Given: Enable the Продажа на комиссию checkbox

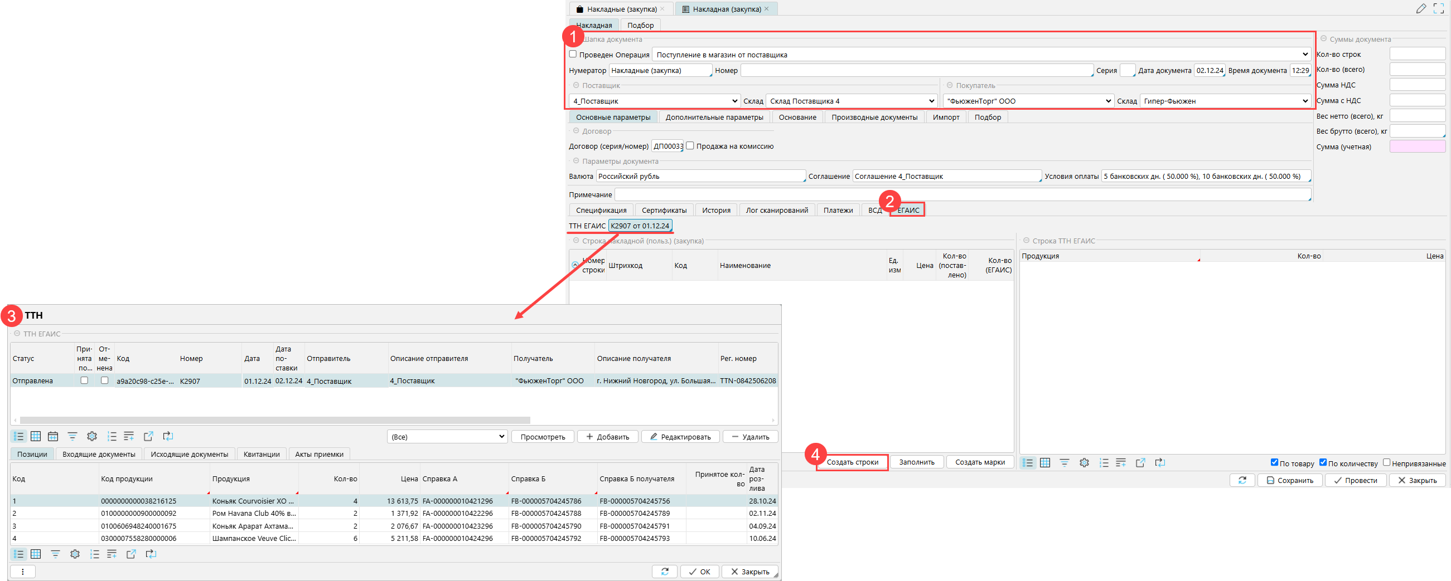Looking at the screenshot, I should [x=690, y=146].
